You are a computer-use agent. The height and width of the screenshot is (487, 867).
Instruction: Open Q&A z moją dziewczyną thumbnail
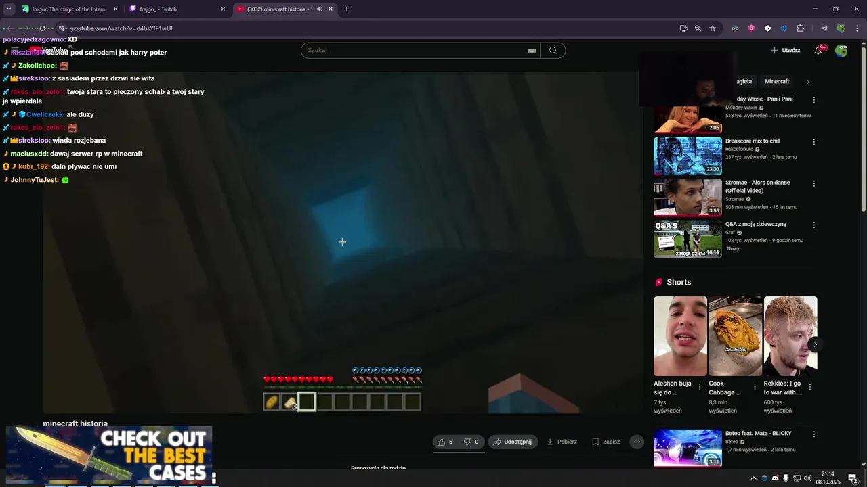tap(688, 239)
